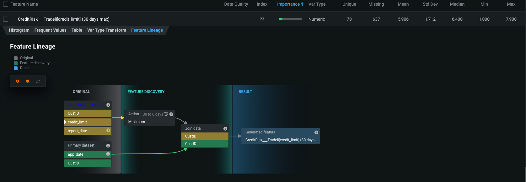Screen dimensions: 526x182
Task: Switch to the Histogram tab
Action: point(19,30)
